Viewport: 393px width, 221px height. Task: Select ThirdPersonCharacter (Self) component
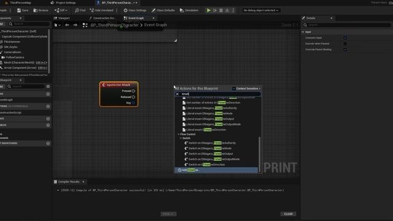[18, 31]
